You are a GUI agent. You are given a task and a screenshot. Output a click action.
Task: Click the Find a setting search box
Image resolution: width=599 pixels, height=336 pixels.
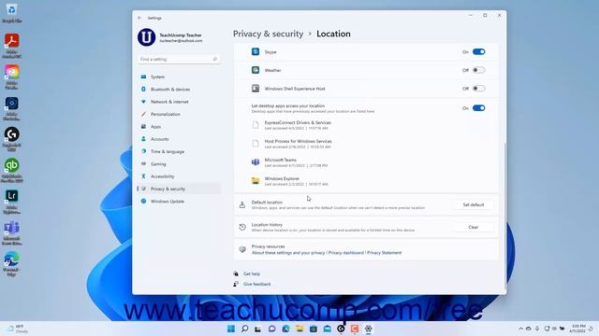coord(179,59)
